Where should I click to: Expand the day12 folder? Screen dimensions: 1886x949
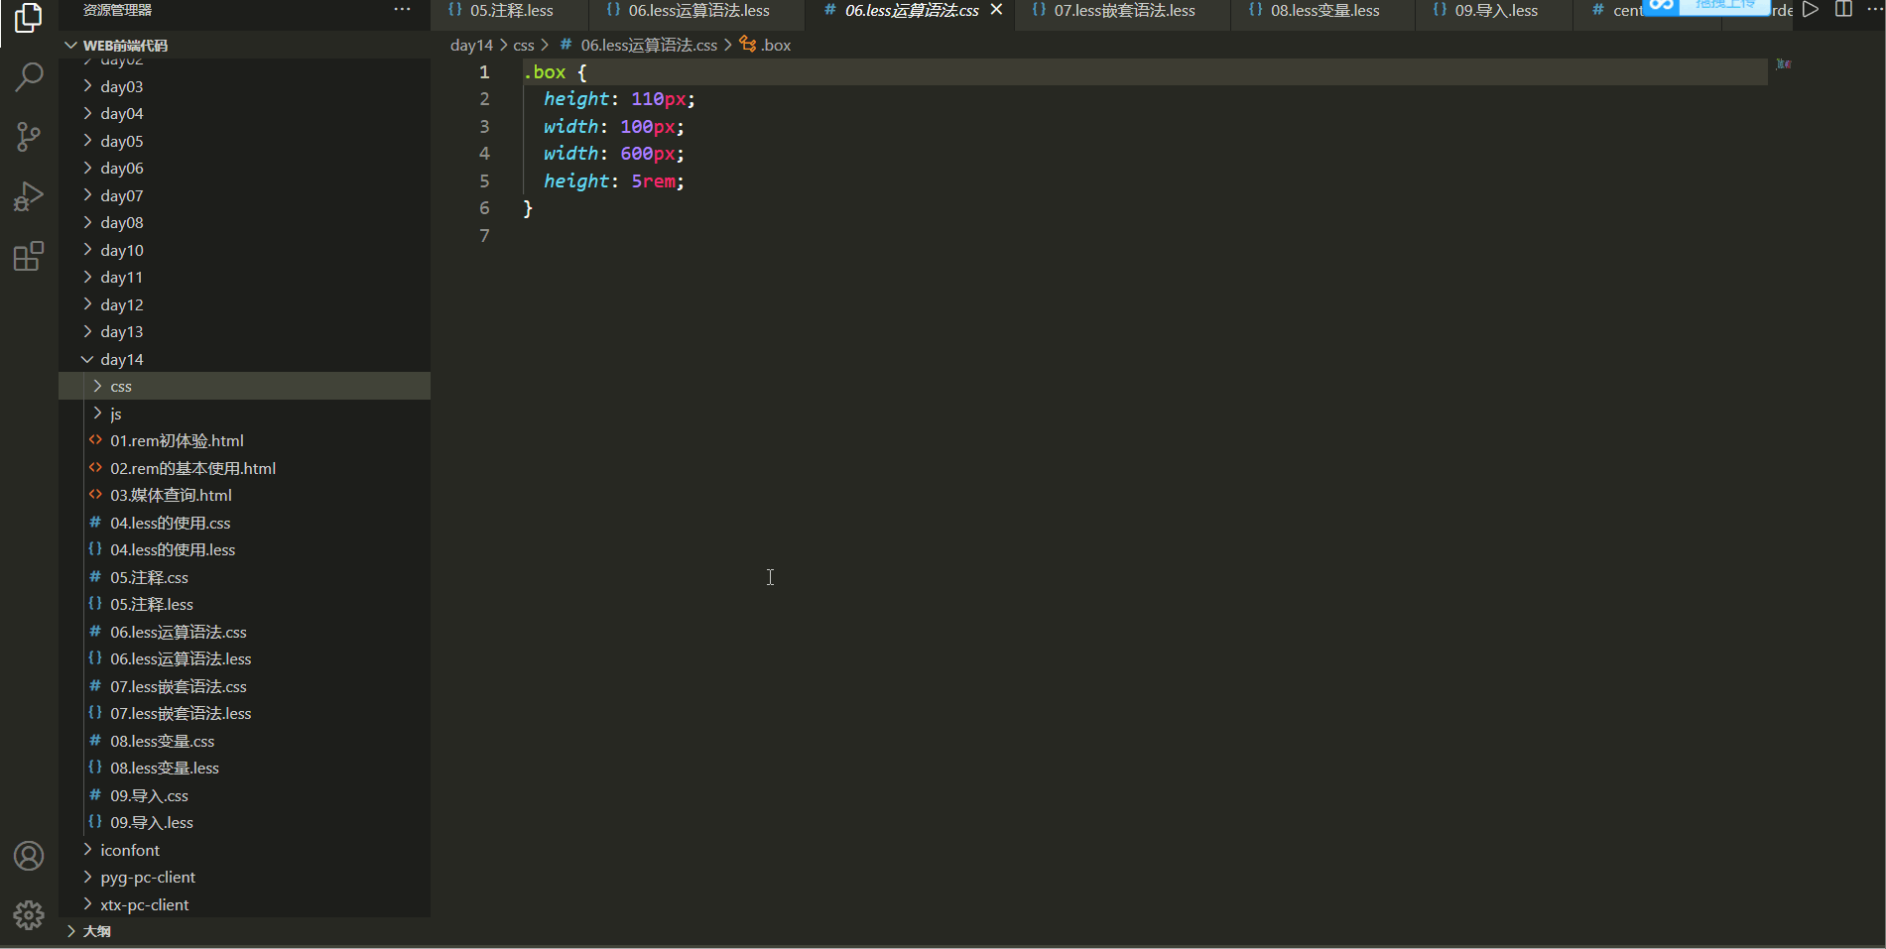click(244, 304)
